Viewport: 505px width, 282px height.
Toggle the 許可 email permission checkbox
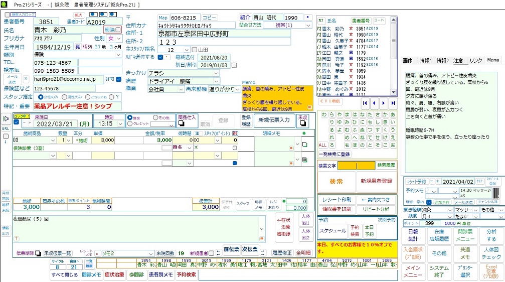click(x=118, y=79)
